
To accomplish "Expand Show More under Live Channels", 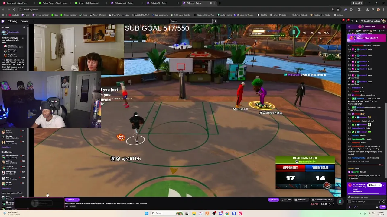I will [6, 188].
